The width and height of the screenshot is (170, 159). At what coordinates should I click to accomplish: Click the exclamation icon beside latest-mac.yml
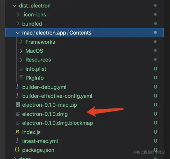click(x=17, y=141)
